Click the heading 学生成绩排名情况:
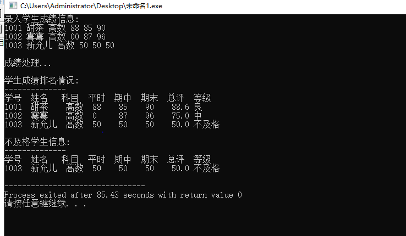The width and height of the screenshot is (406, 236). [x=41, y=80]
